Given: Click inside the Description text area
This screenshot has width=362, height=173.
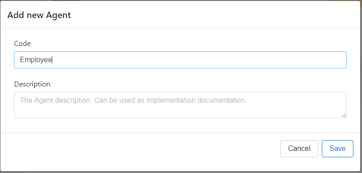Looking at the screenshot, I should point(180,105).
